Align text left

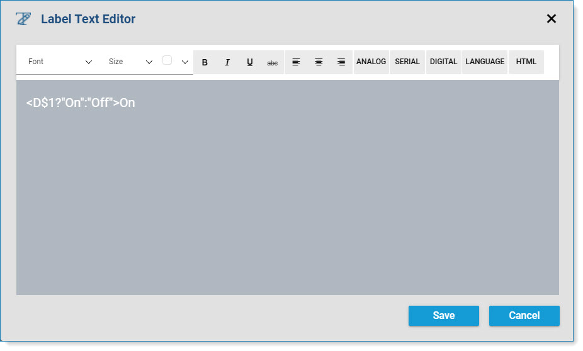click(296, 62)
